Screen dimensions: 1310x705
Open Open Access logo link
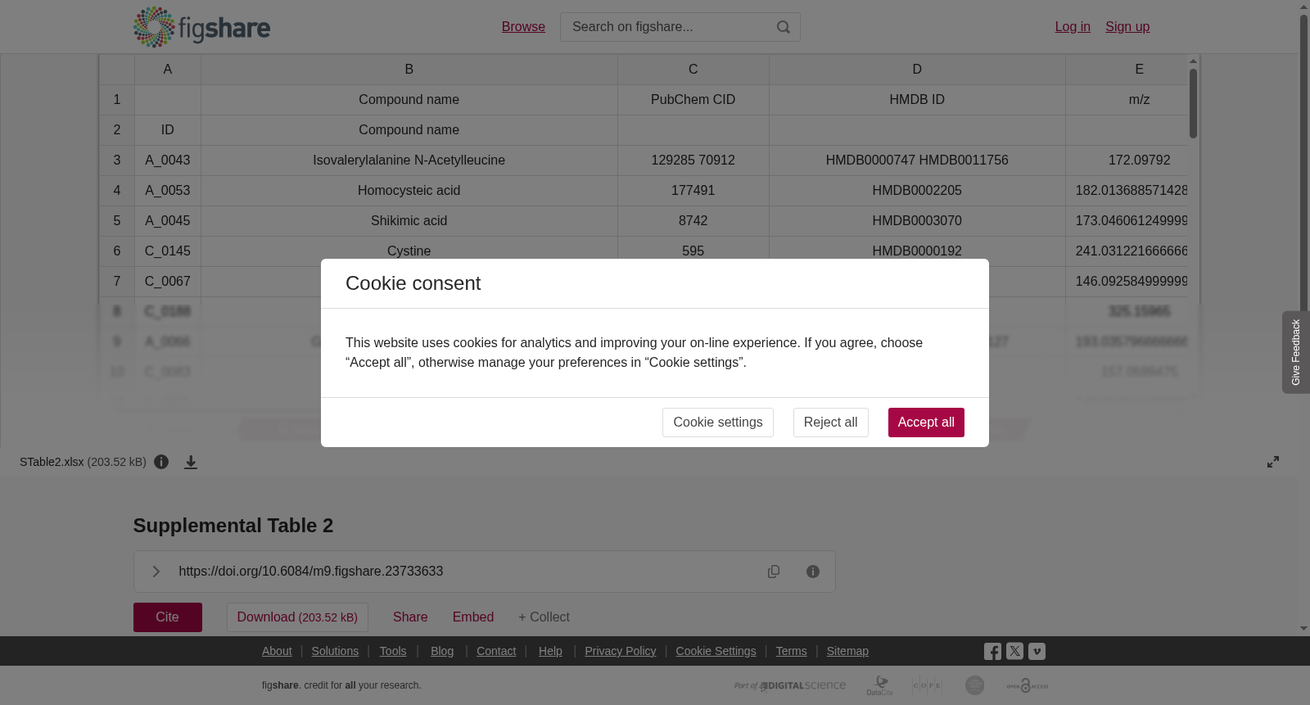pyautogui.click(x=1028, y=685)
